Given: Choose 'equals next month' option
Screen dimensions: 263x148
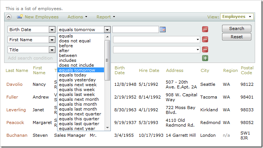Looking at the screenshot, I should point(81,99).
